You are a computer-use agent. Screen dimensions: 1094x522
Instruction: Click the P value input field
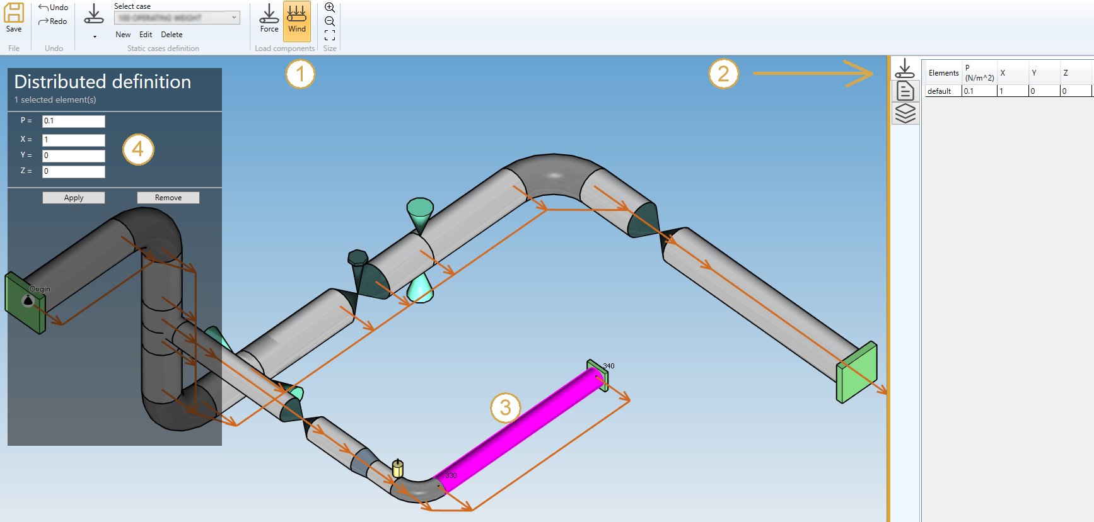click(74, 121)
